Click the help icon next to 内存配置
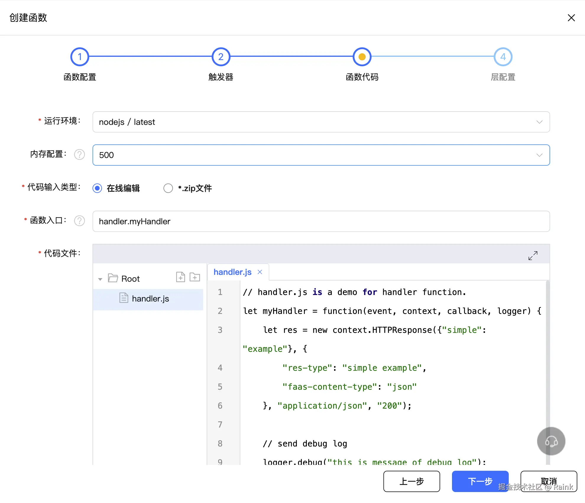The width and height of the screenshot is (585, 503). coord(79,154)
